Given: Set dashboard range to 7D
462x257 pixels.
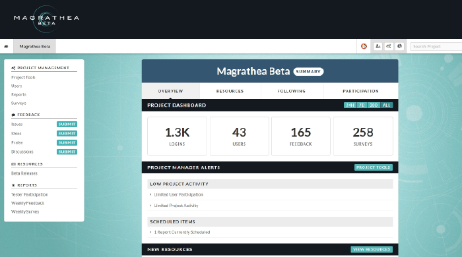Looking at the screenshot, I should point(362,105).
